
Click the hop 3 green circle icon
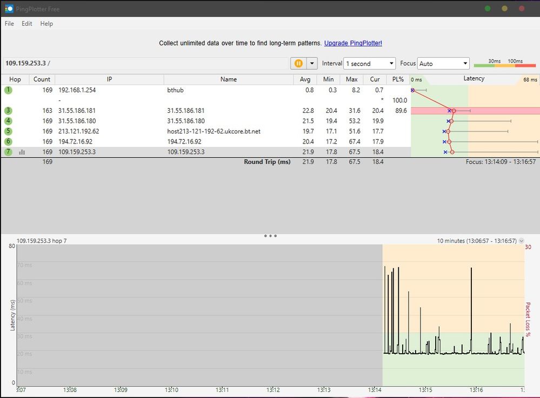(x=8, y=111)
